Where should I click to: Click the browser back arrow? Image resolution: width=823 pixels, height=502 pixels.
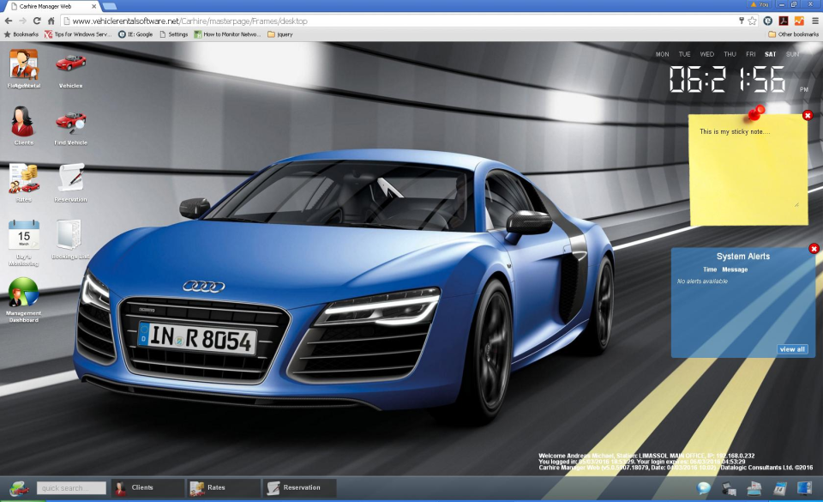pos(9,21)
